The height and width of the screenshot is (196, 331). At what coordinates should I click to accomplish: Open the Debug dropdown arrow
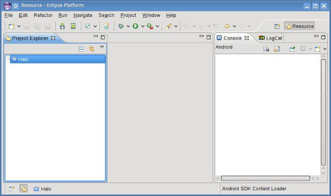128,26
